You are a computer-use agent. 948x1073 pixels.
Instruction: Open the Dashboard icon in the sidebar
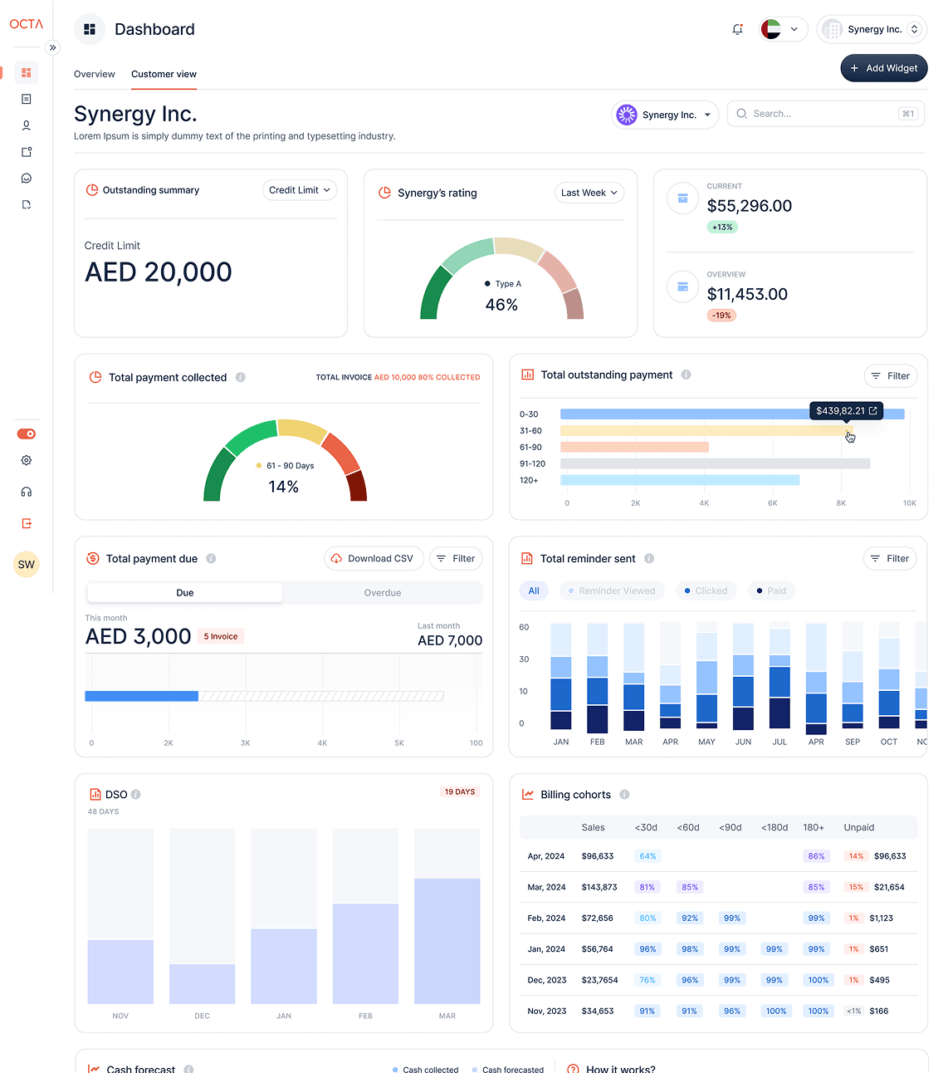click(x=26, y=72)
